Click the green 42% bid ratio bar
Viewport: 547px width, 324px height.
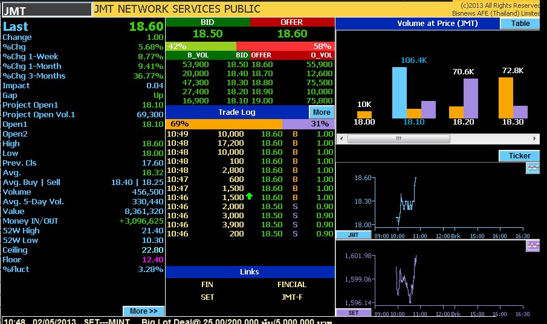[201, 46]
